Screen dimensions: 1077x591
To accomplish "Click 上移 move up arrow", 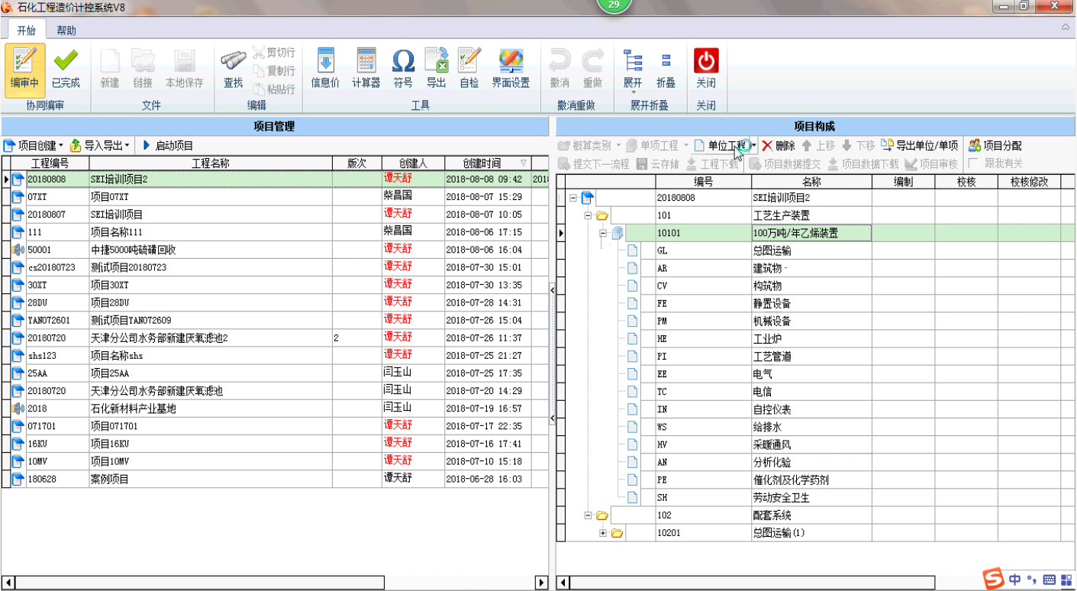I will tap(817, 146).
